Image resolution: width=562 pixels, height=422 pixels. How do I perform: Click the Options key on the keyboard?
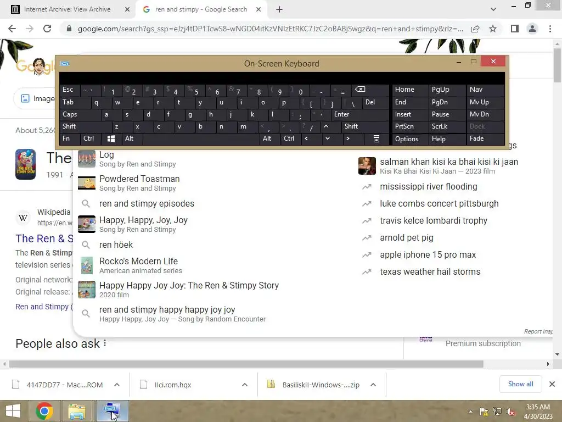[x=410, y=139]
